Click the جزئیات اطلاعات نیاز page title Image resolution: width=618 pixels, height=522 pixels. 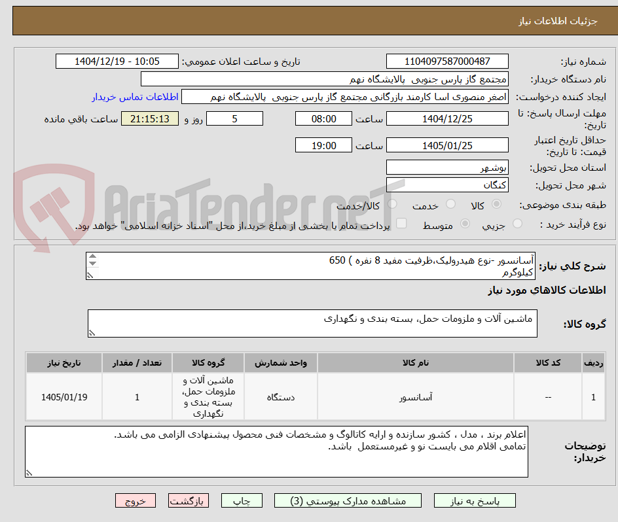coord(558,21)
